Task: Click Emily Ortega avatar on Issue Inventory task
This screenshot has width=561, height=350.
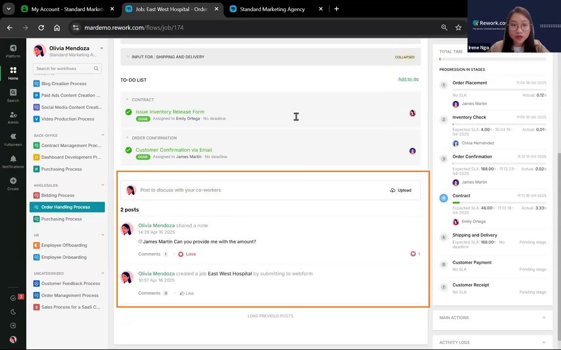Action: coord(412,113)
